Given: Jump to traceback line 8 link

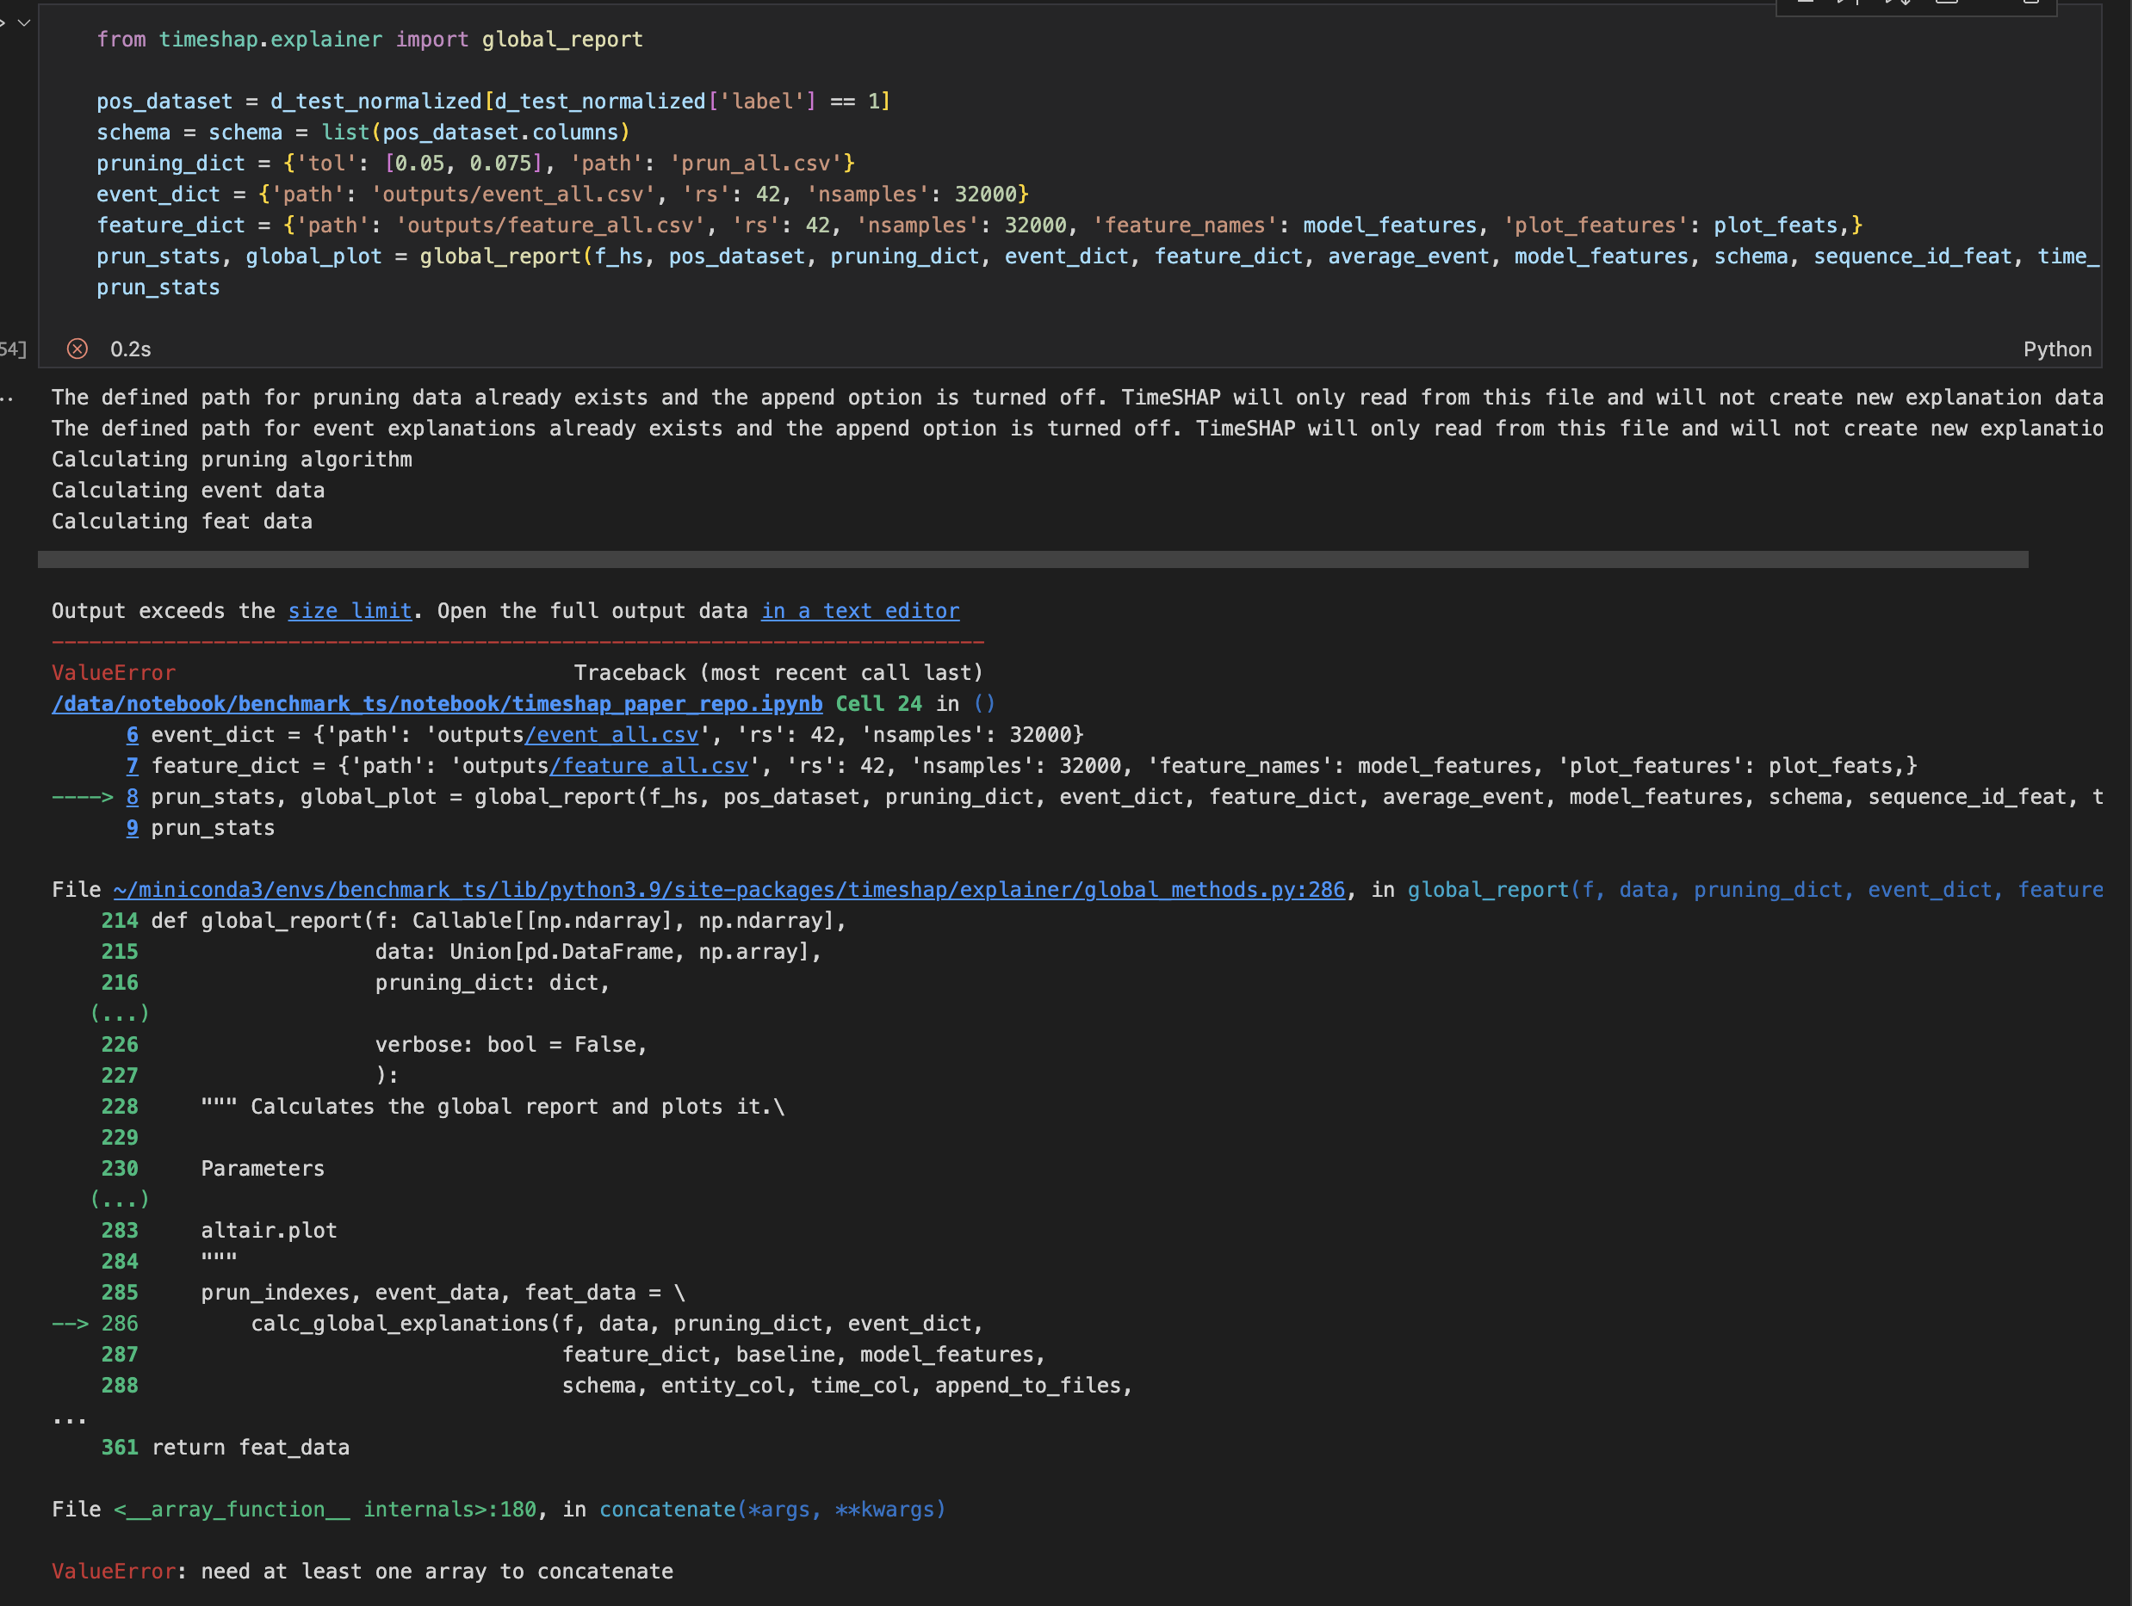Looking at the screenshot, I should pos(132,797).
